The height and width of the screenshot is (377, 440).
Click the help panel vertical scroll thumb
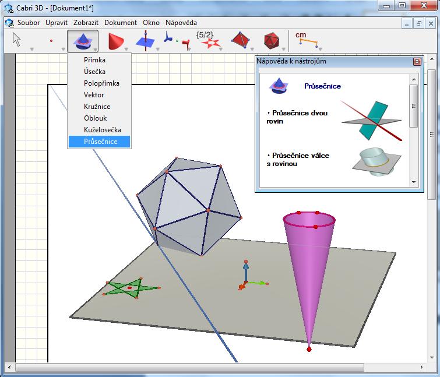[414, 105]
